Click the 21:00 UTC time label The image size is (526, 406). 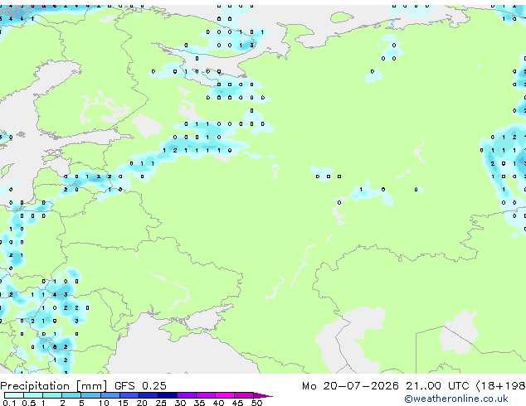(437, 386)
